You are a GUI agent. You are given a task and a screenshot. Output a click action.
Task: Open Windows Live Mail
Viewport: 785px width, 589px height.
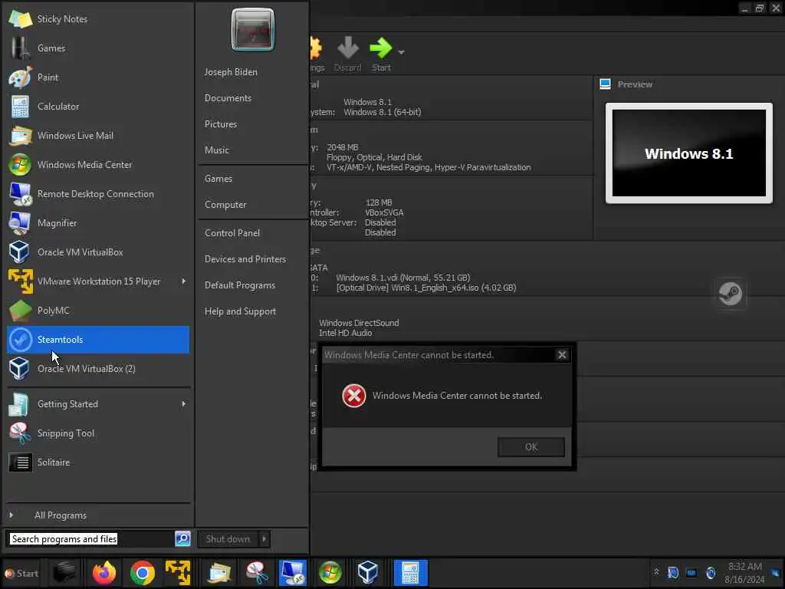(98, 135)
